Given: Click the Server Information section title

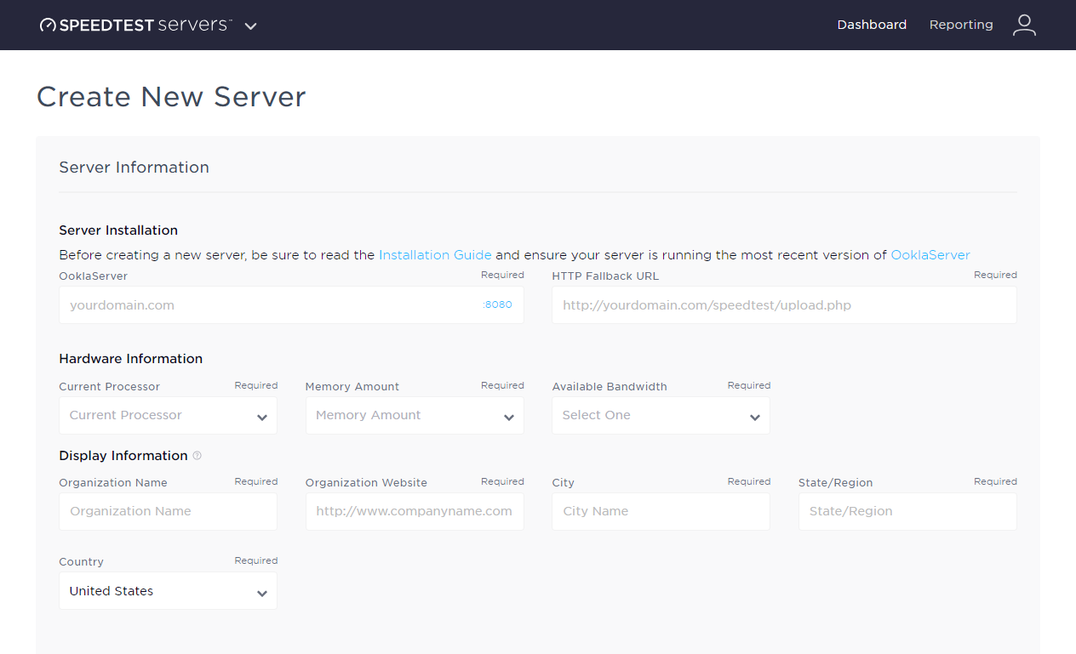Looking at the screenshot, I should coord(134,168).
